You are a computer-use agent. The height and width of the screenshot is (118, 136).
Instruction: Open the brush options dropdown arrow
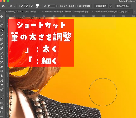coord(41,6)
